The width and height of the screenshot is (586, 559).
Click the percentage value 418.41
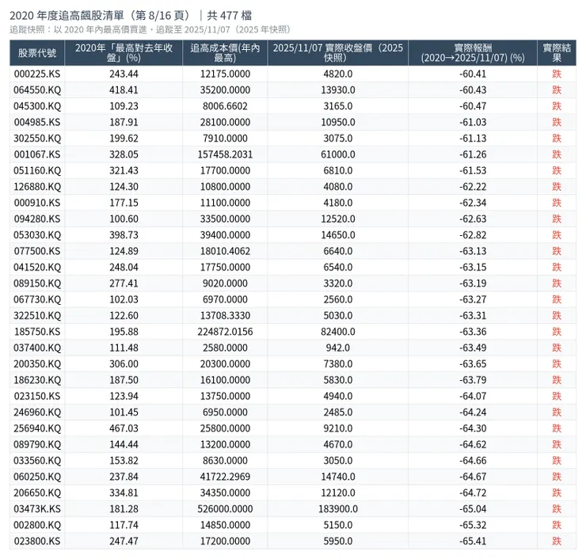[124, 90]
